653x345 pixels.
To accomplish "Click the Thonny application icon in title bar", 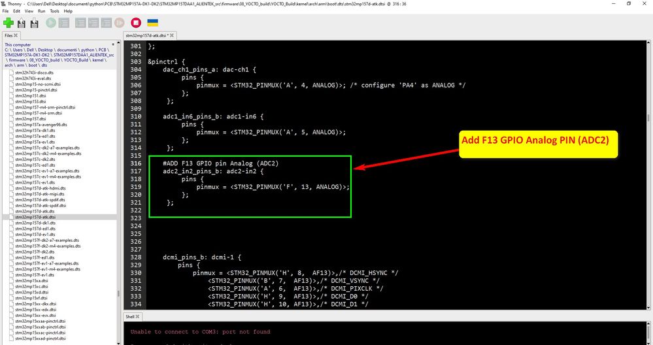I will [4, 4].
